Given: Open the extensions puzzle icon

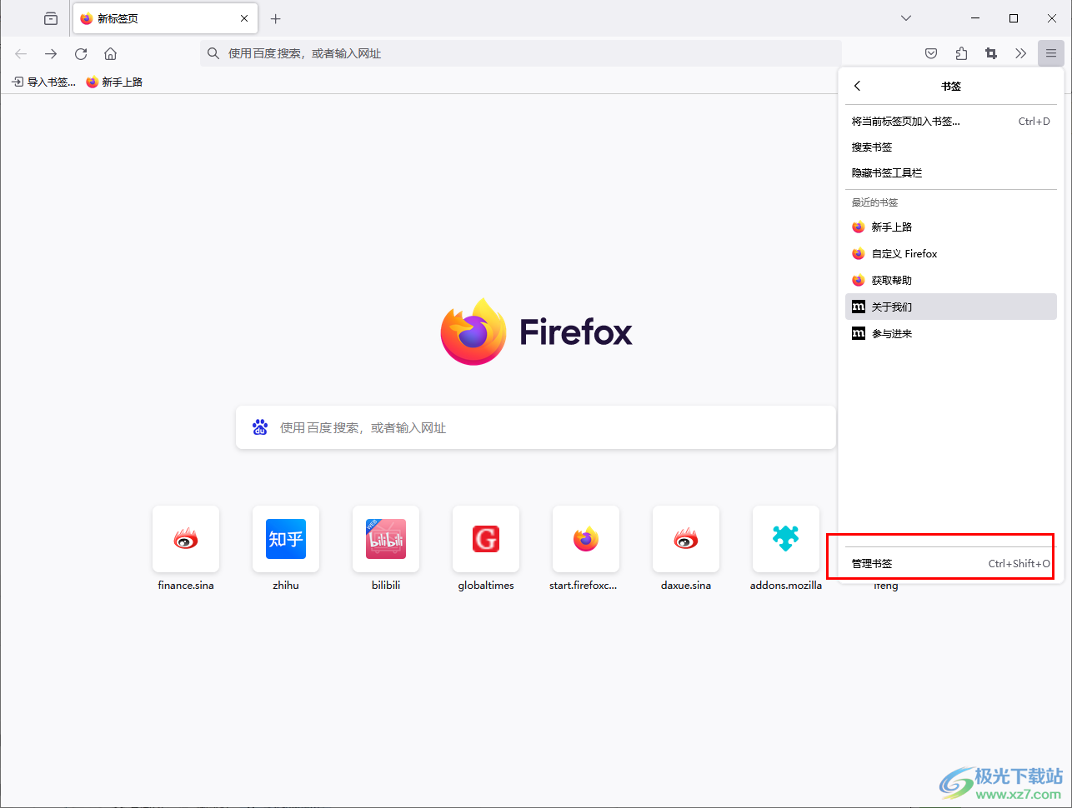Looking at the screenshot, I should (x=961, y=53).
